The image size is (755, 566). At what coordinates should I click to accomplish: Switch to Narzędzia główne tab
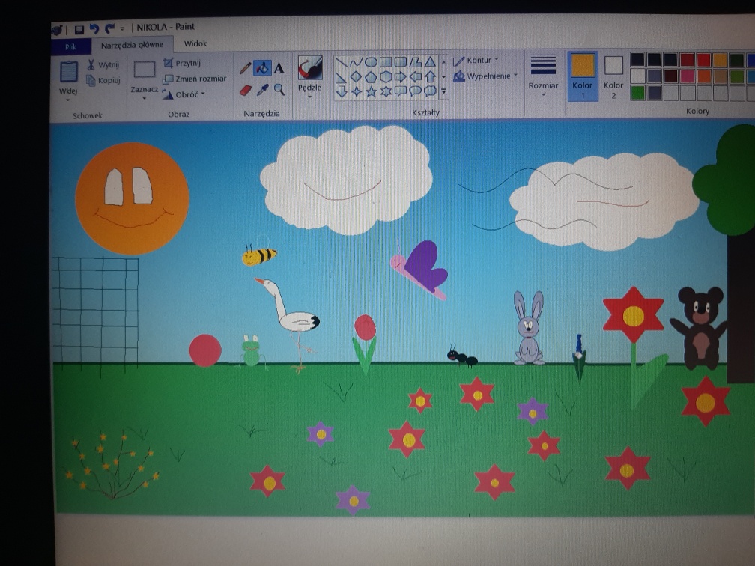click(132, 45)
